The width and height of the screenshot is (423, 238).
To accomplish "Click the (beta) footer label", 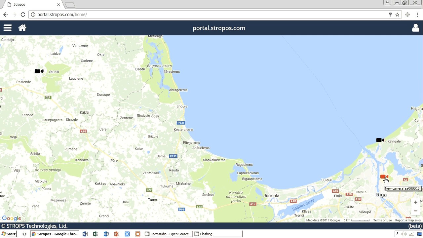I will (415, 226).
